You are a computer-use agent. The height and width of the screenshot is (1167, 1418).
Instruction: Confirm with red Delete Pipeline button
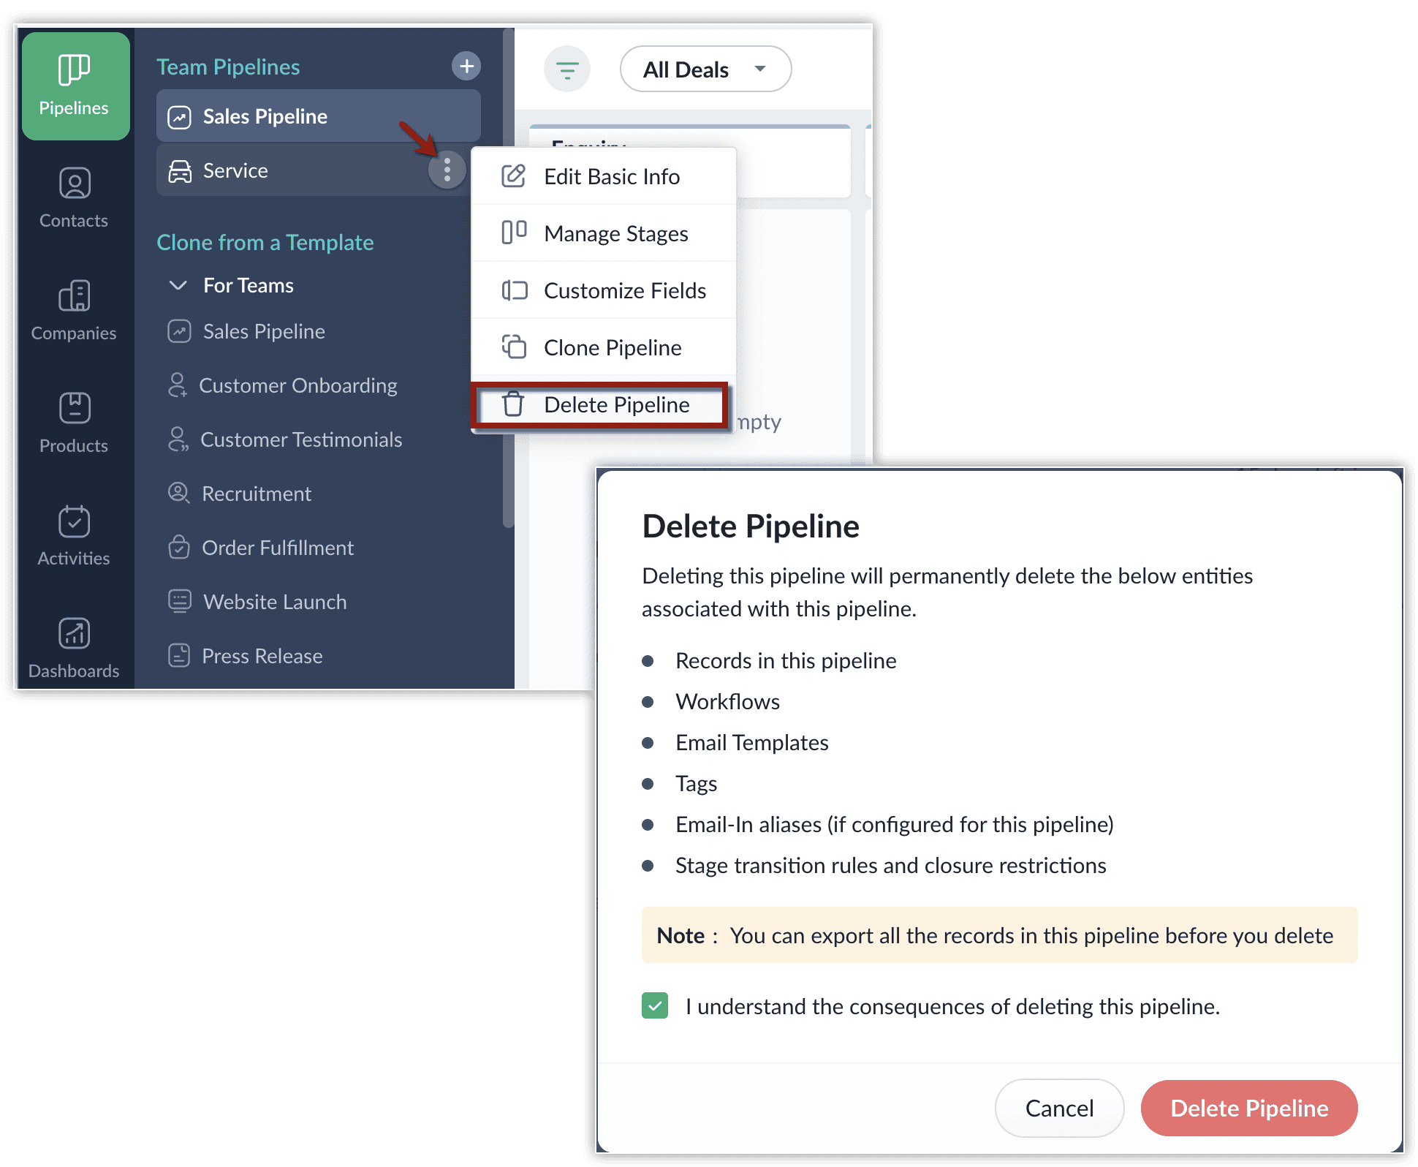[1249, 1108]
